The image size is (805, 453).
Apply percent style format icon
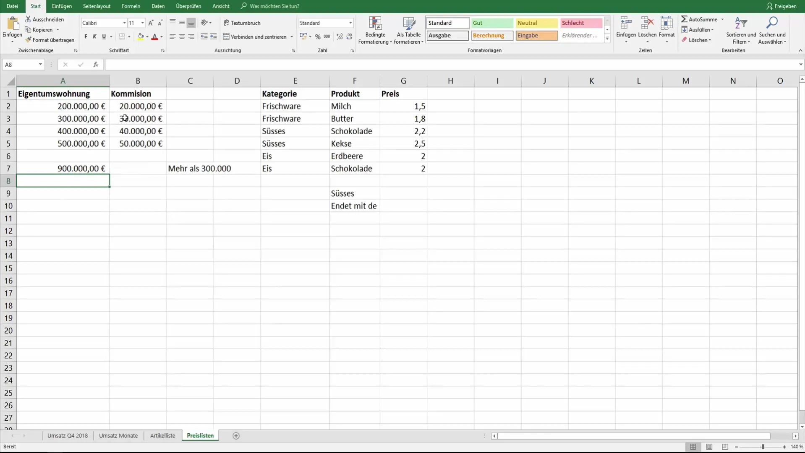coord(318,37)
